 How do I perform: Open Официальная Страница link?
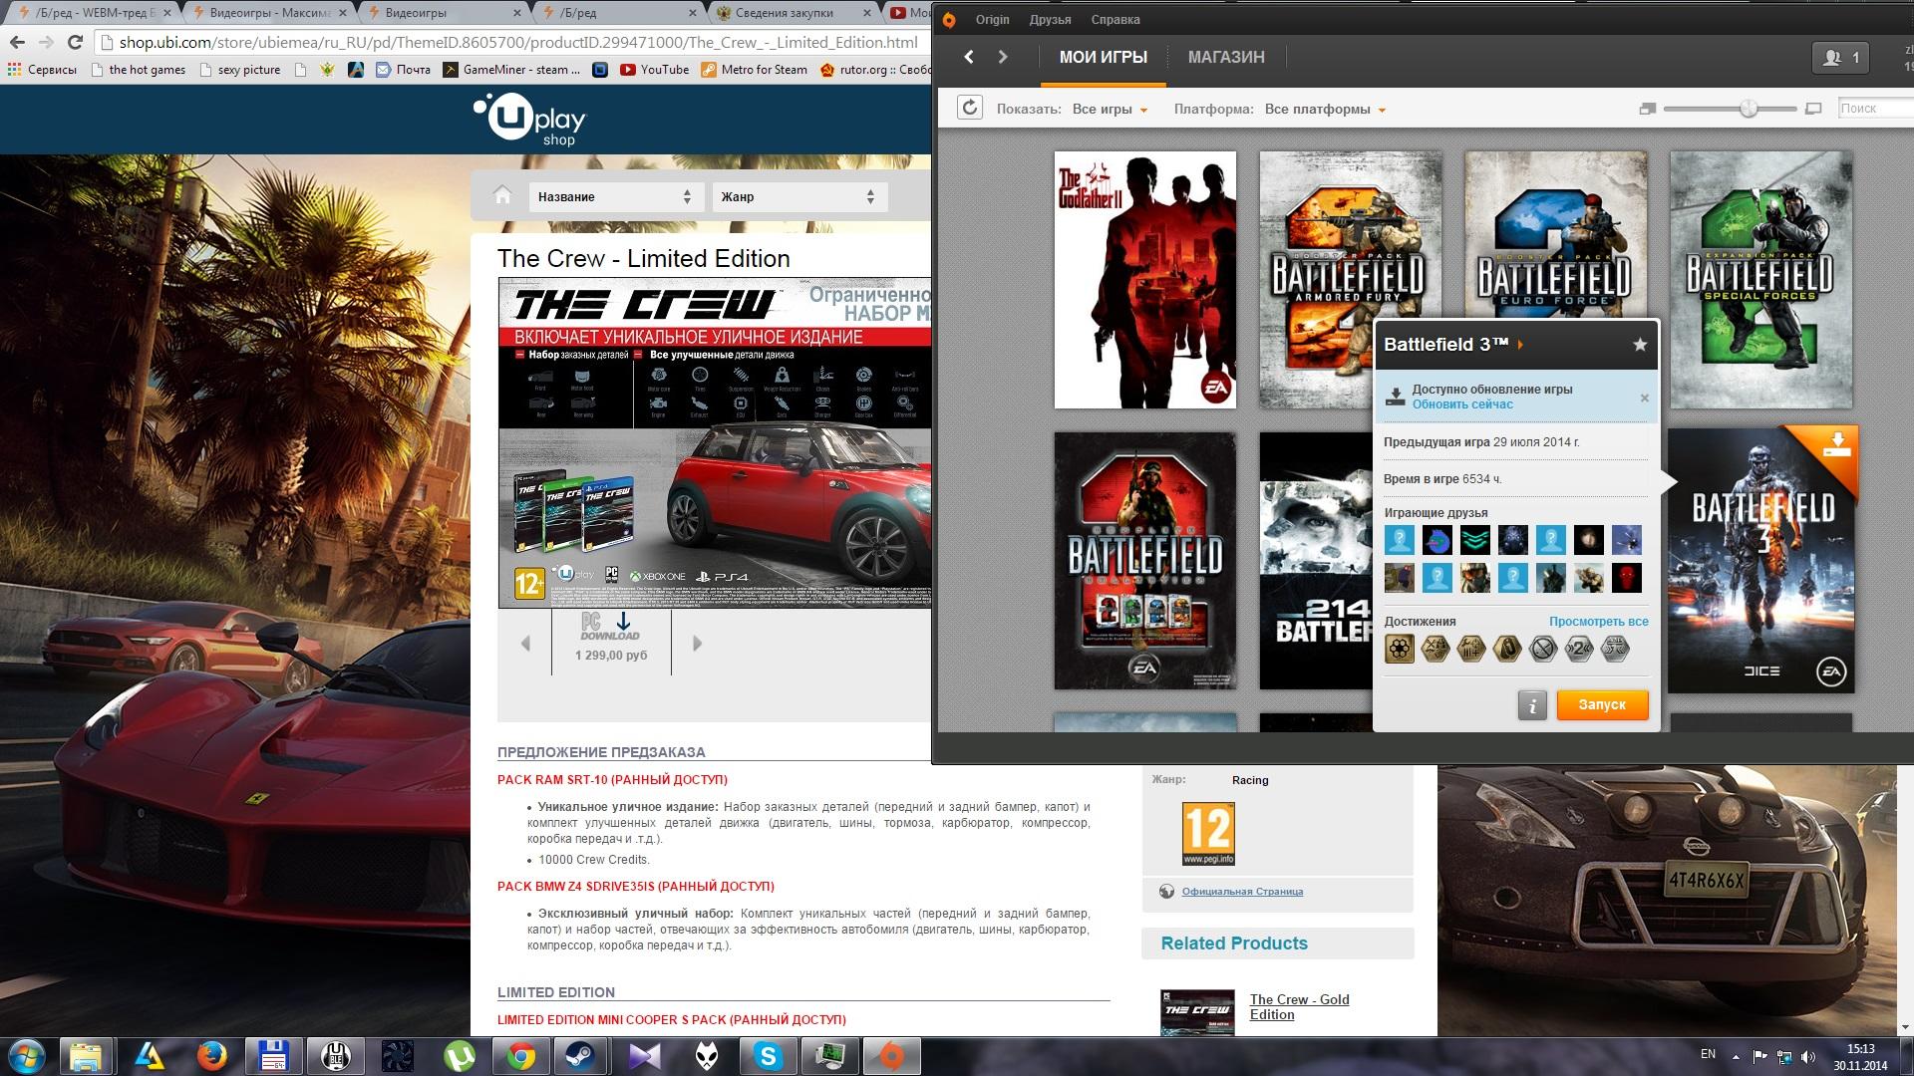(1242, 892)
